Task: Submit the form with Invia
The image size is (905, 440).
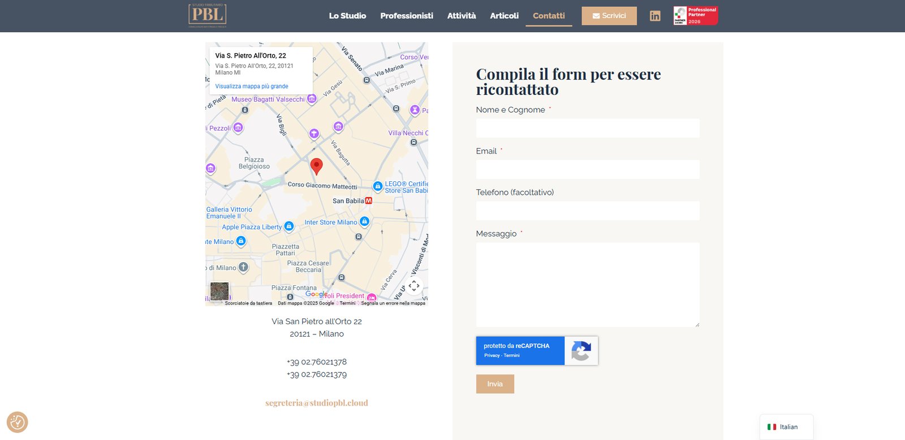Action: [495, 384]
